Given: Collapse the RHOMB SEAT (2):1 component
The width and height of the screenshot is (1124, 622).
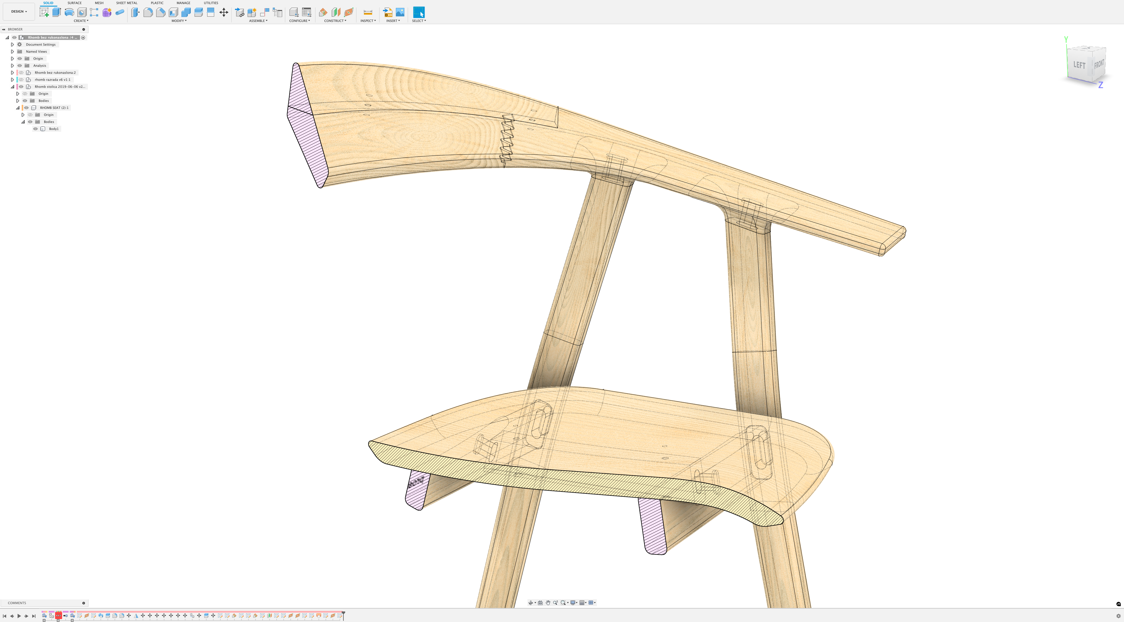Looking at the screenshot, I should click(x=18, y=108).
